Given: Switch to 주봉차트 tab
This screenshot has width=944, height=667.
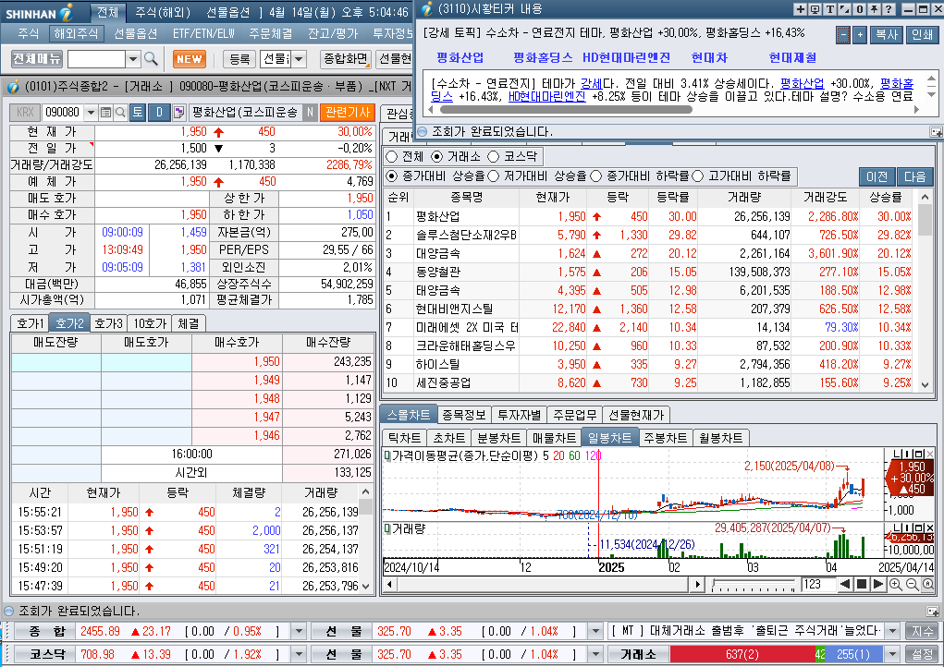Looking at the screenshot, I should pos(665,438).
